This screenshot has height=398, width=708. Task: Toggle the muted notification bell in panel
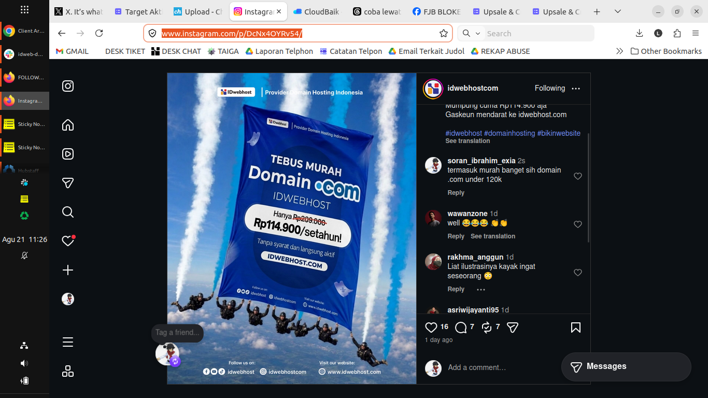click(24, 255)
